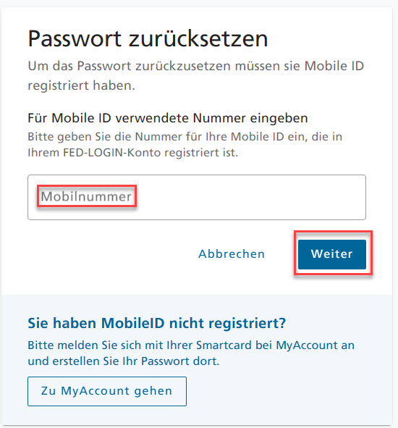Click the heading Sie haben MobileID nicht registriert?
Image resolution: width=398 pixels, height=428 pixels.
pyautogui.click(x=157, y=323)
